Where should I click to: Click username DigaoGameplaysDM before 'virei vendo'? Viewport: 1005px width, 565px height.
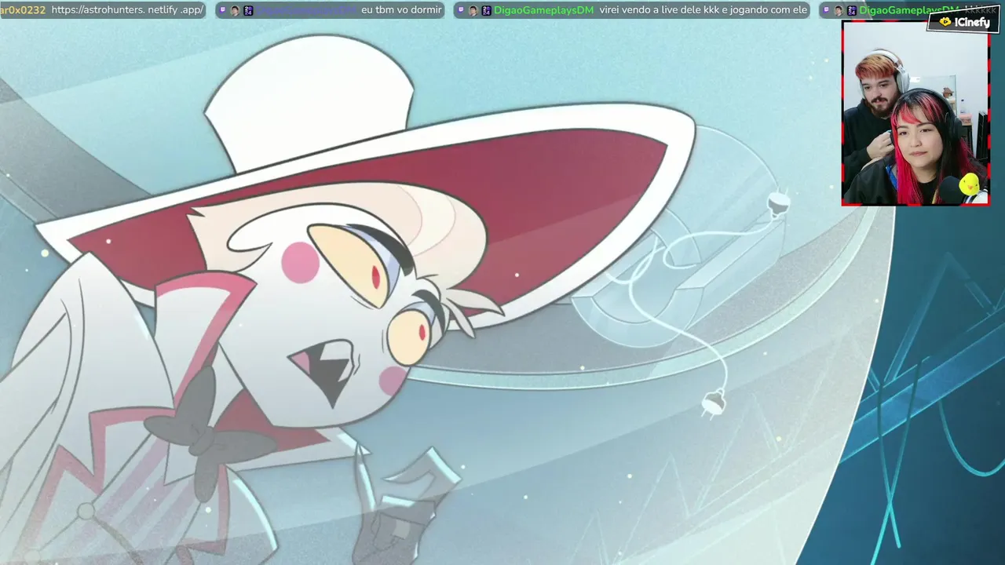(x=543, y=10)
